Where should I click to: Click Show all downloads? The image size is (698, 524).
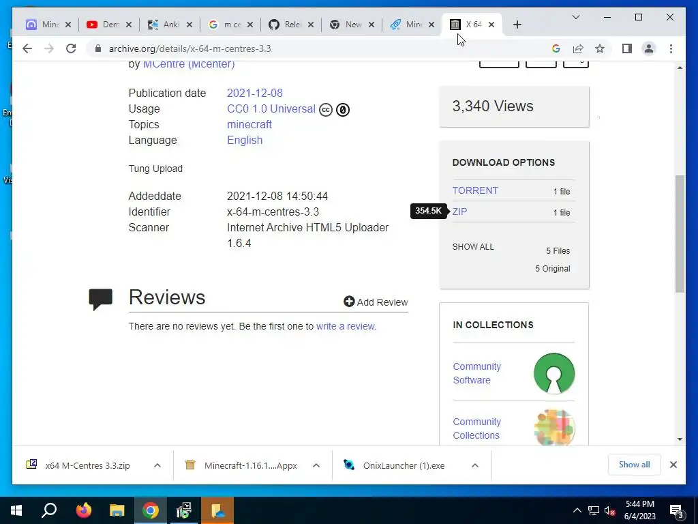(x=635, y=465)
